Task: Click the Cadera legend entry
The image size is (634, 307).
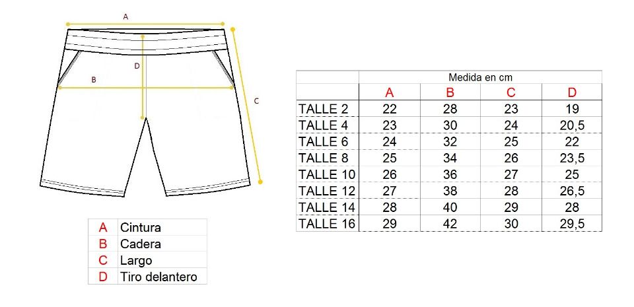Action: point(140,244)
